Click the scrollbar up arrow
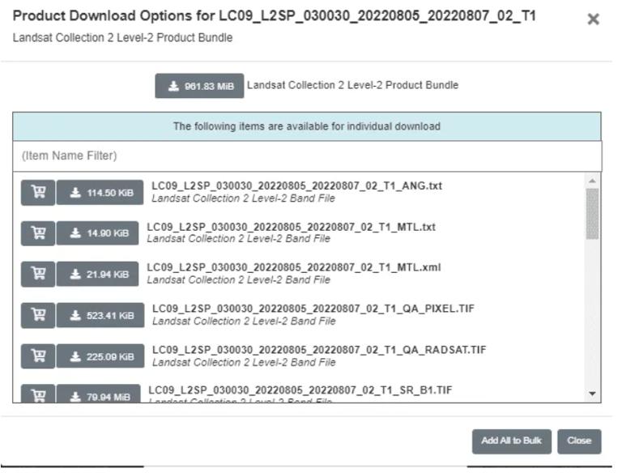Viewport: 622px width, 473px height. (x=592, y=180)
